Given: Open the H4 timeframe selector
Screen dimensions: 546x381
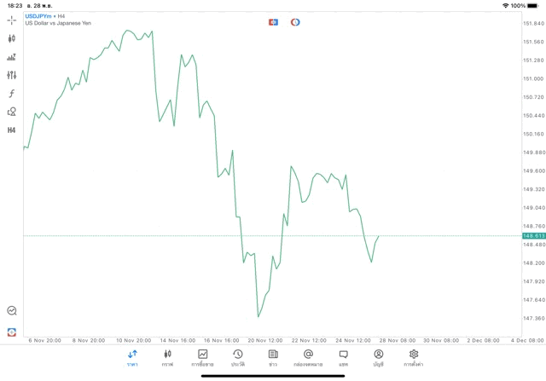Looking at the screenshot, I should 12,130.
